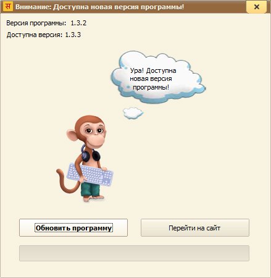271x278 pixels.
Task: Click the small cloud puff below bubble
Action: [133, 113]
